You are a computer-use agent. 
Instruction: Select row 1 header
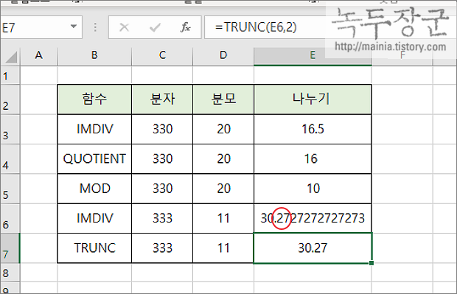(10, 76)
